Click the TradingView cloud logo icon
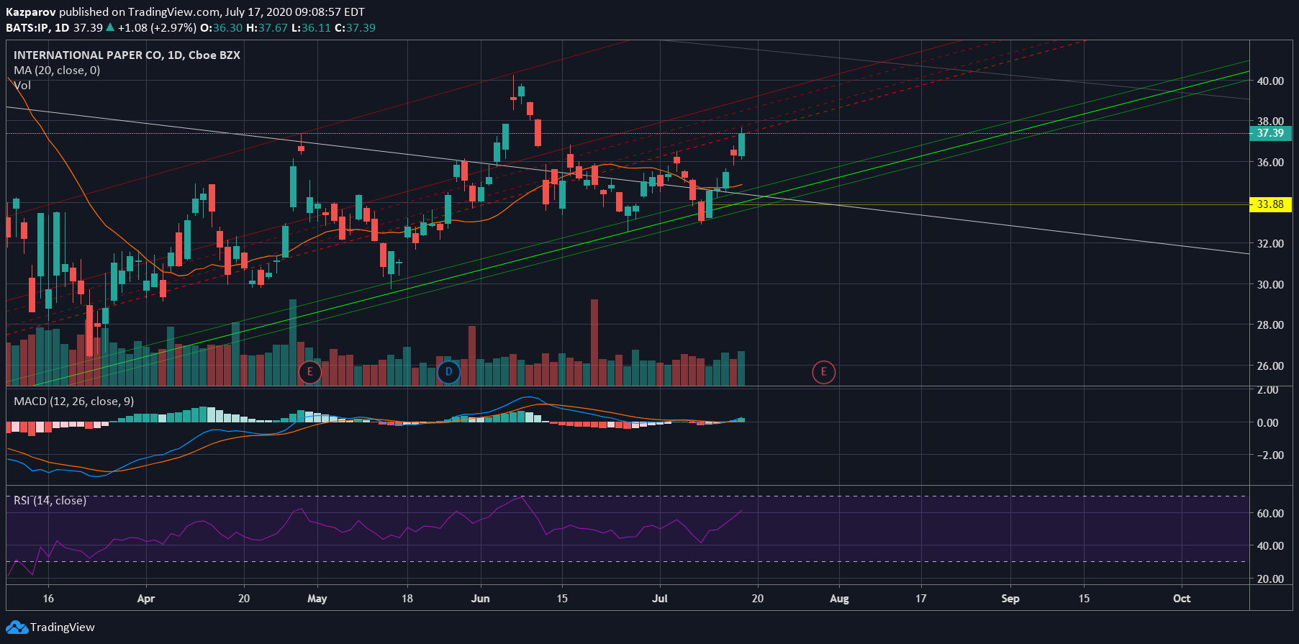Image resolution: width=1299 pixels, height=644 pixels. tap(17, 627)
